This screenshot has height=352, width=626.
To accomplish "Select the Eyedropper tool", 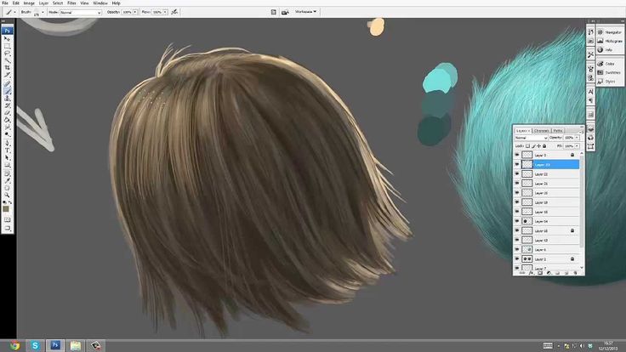I will pos(7,181).
